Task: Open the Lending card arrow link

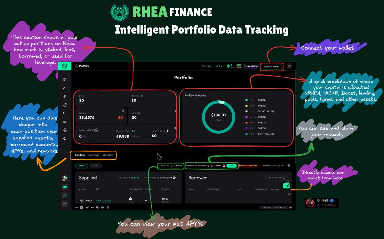Action: click(123, 111)
